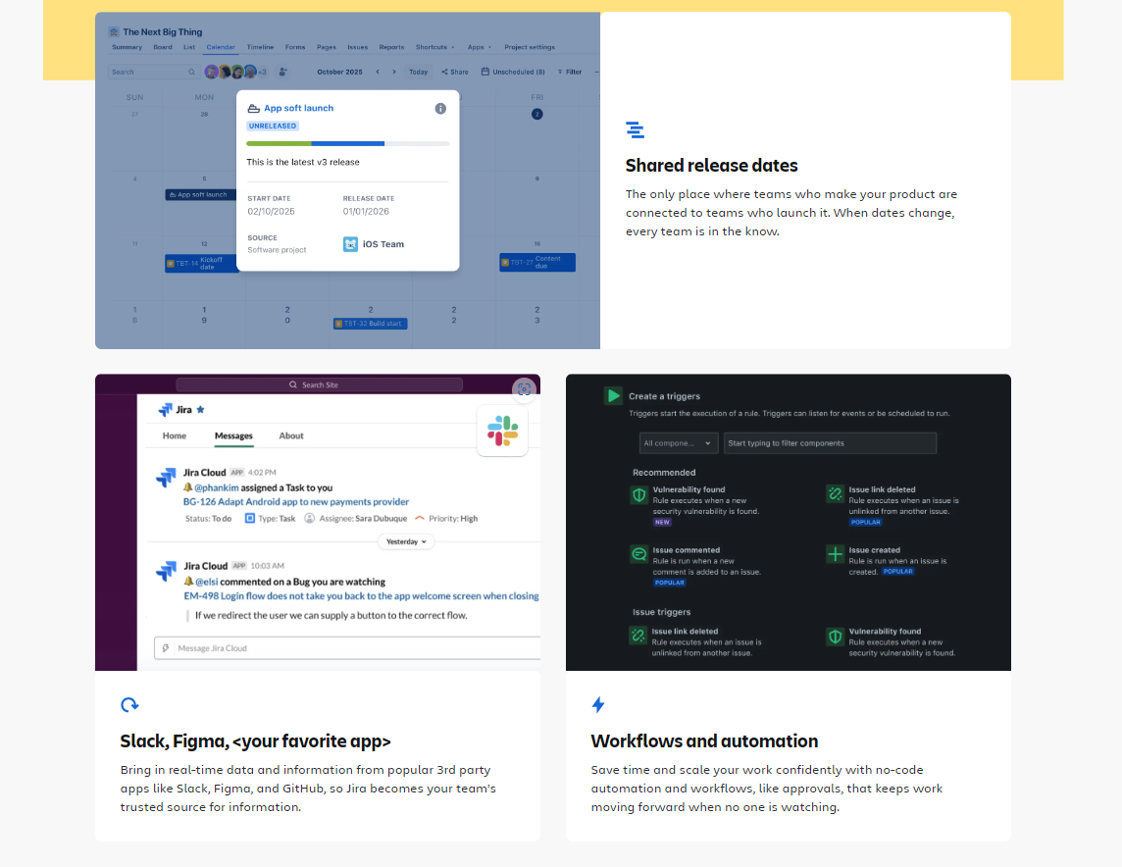The width and height of the screenshot is (1122, 867).
Task: Click the TBT-27 Content due event
Action: coord(537,263)
